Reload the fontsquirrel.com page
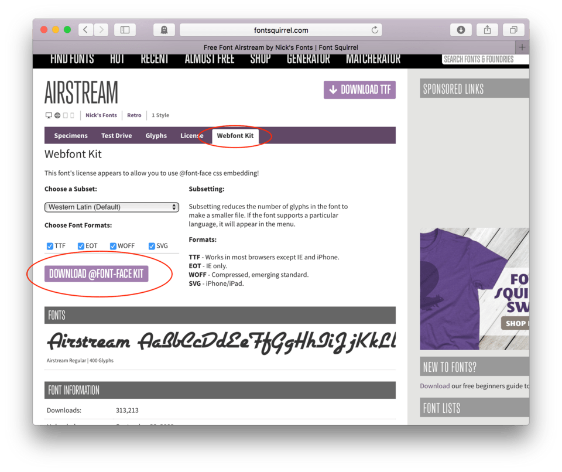 coord(375,30)
